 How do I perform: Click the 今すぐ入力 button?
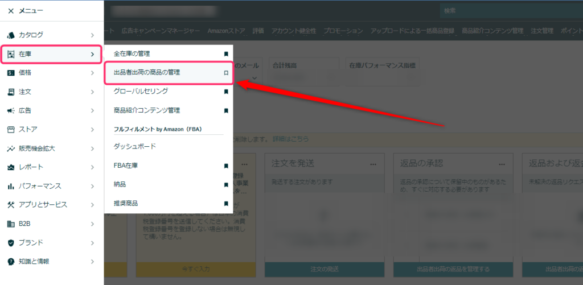[x=196, y=270]
